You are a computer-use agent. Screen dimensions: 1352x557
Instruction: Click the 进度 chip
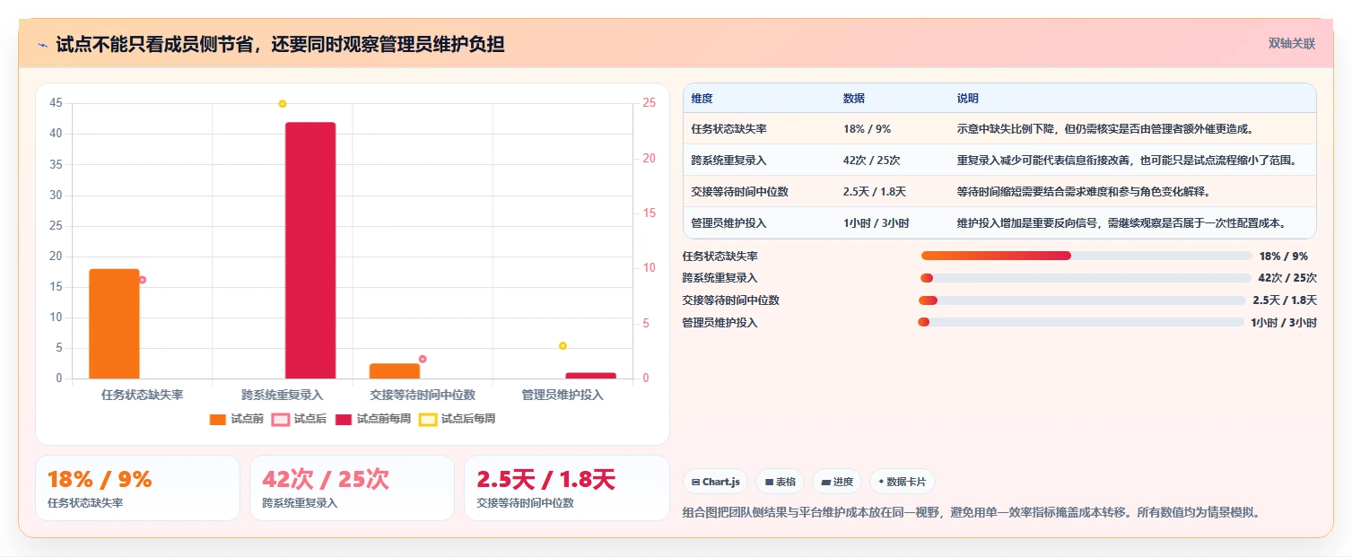(837, 482)
